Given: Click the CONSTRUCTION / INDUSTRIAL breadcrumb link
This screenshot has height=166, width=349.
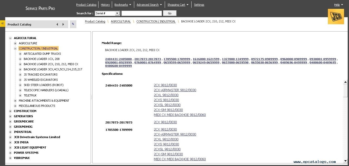Looking at the screenshot, I should pyautogui.click(x=156, y=21).
